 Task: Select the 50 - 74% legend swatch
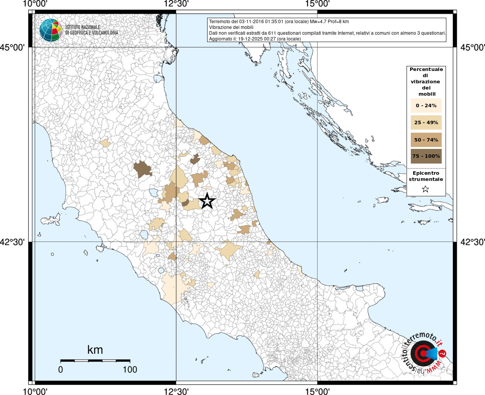coord(426,140)
